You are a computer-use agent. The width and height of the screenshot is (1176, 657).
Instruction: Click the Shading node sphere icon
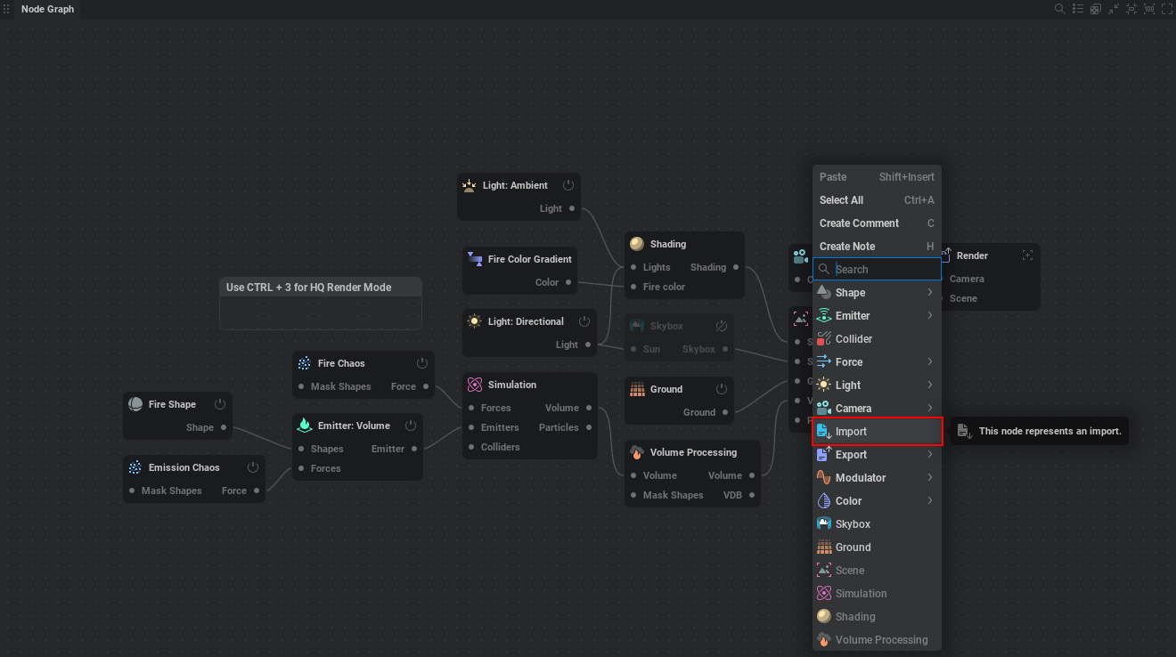tap(637, 244)
